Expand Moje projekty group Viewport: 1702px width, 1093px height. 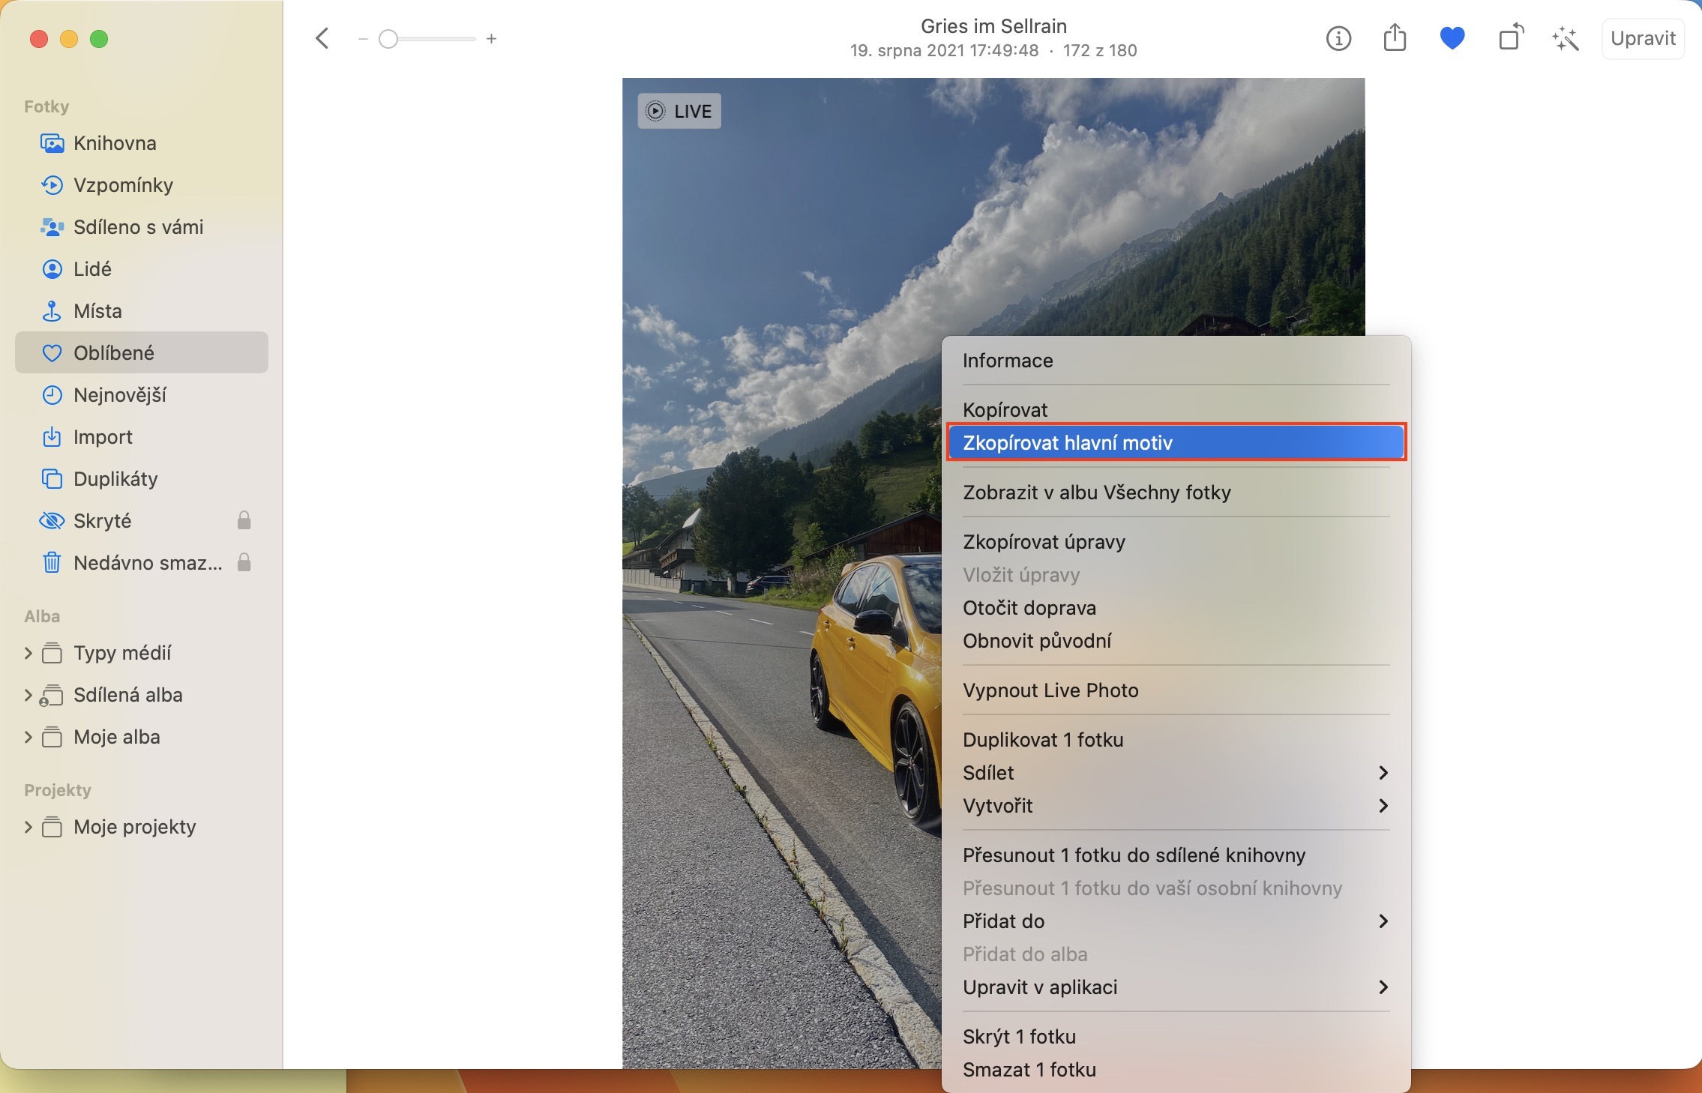pos(28,827)
